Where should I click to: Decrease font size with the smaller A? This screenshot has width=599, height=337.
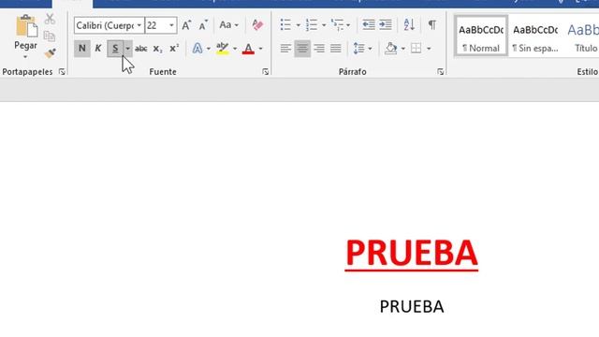click(x=203, y=25)
